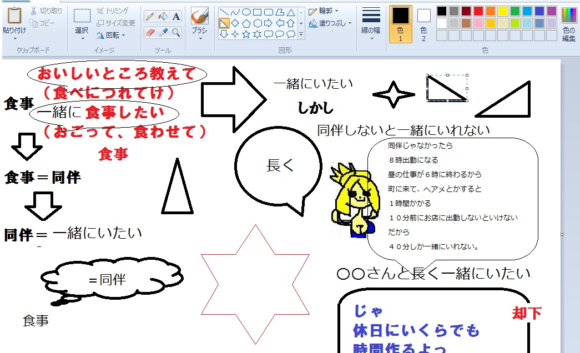Choose the Curve shape in shapes gallery
Image resolution: width=580 pixels, height=353 pixels.
point(235,12)
